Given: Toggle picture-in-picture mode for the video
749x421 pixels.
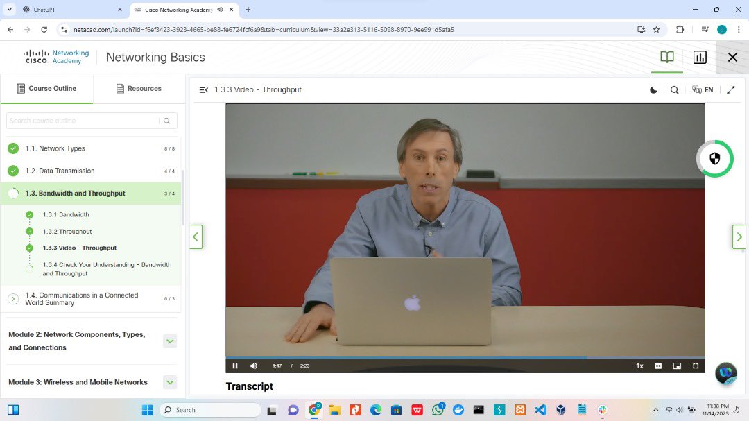Looking at the screenshot, I should point(676,366).
